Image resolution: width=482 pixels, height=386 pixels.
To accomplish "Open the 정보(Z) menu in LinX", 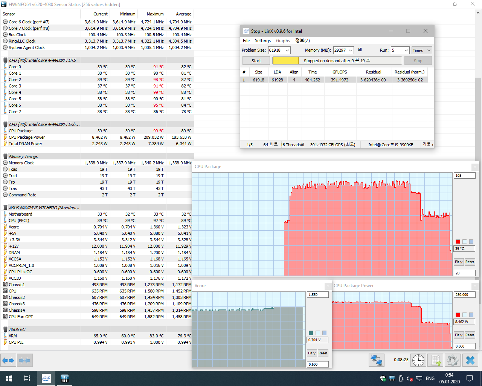I will point(302,41).
